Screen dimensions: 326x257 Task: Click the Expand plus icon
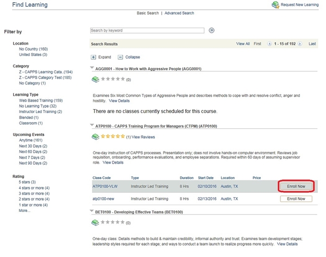pyautogui.click(x=93, y=57)
